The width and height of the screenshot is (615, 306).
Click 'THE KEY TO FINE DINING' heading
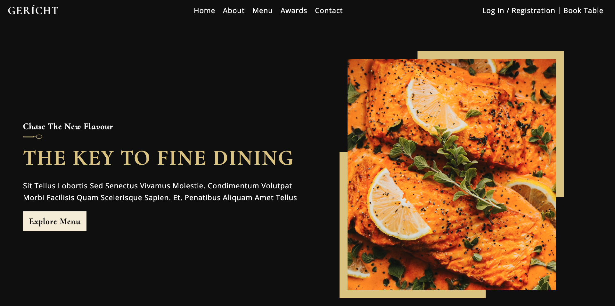click(x=158, y=158)
